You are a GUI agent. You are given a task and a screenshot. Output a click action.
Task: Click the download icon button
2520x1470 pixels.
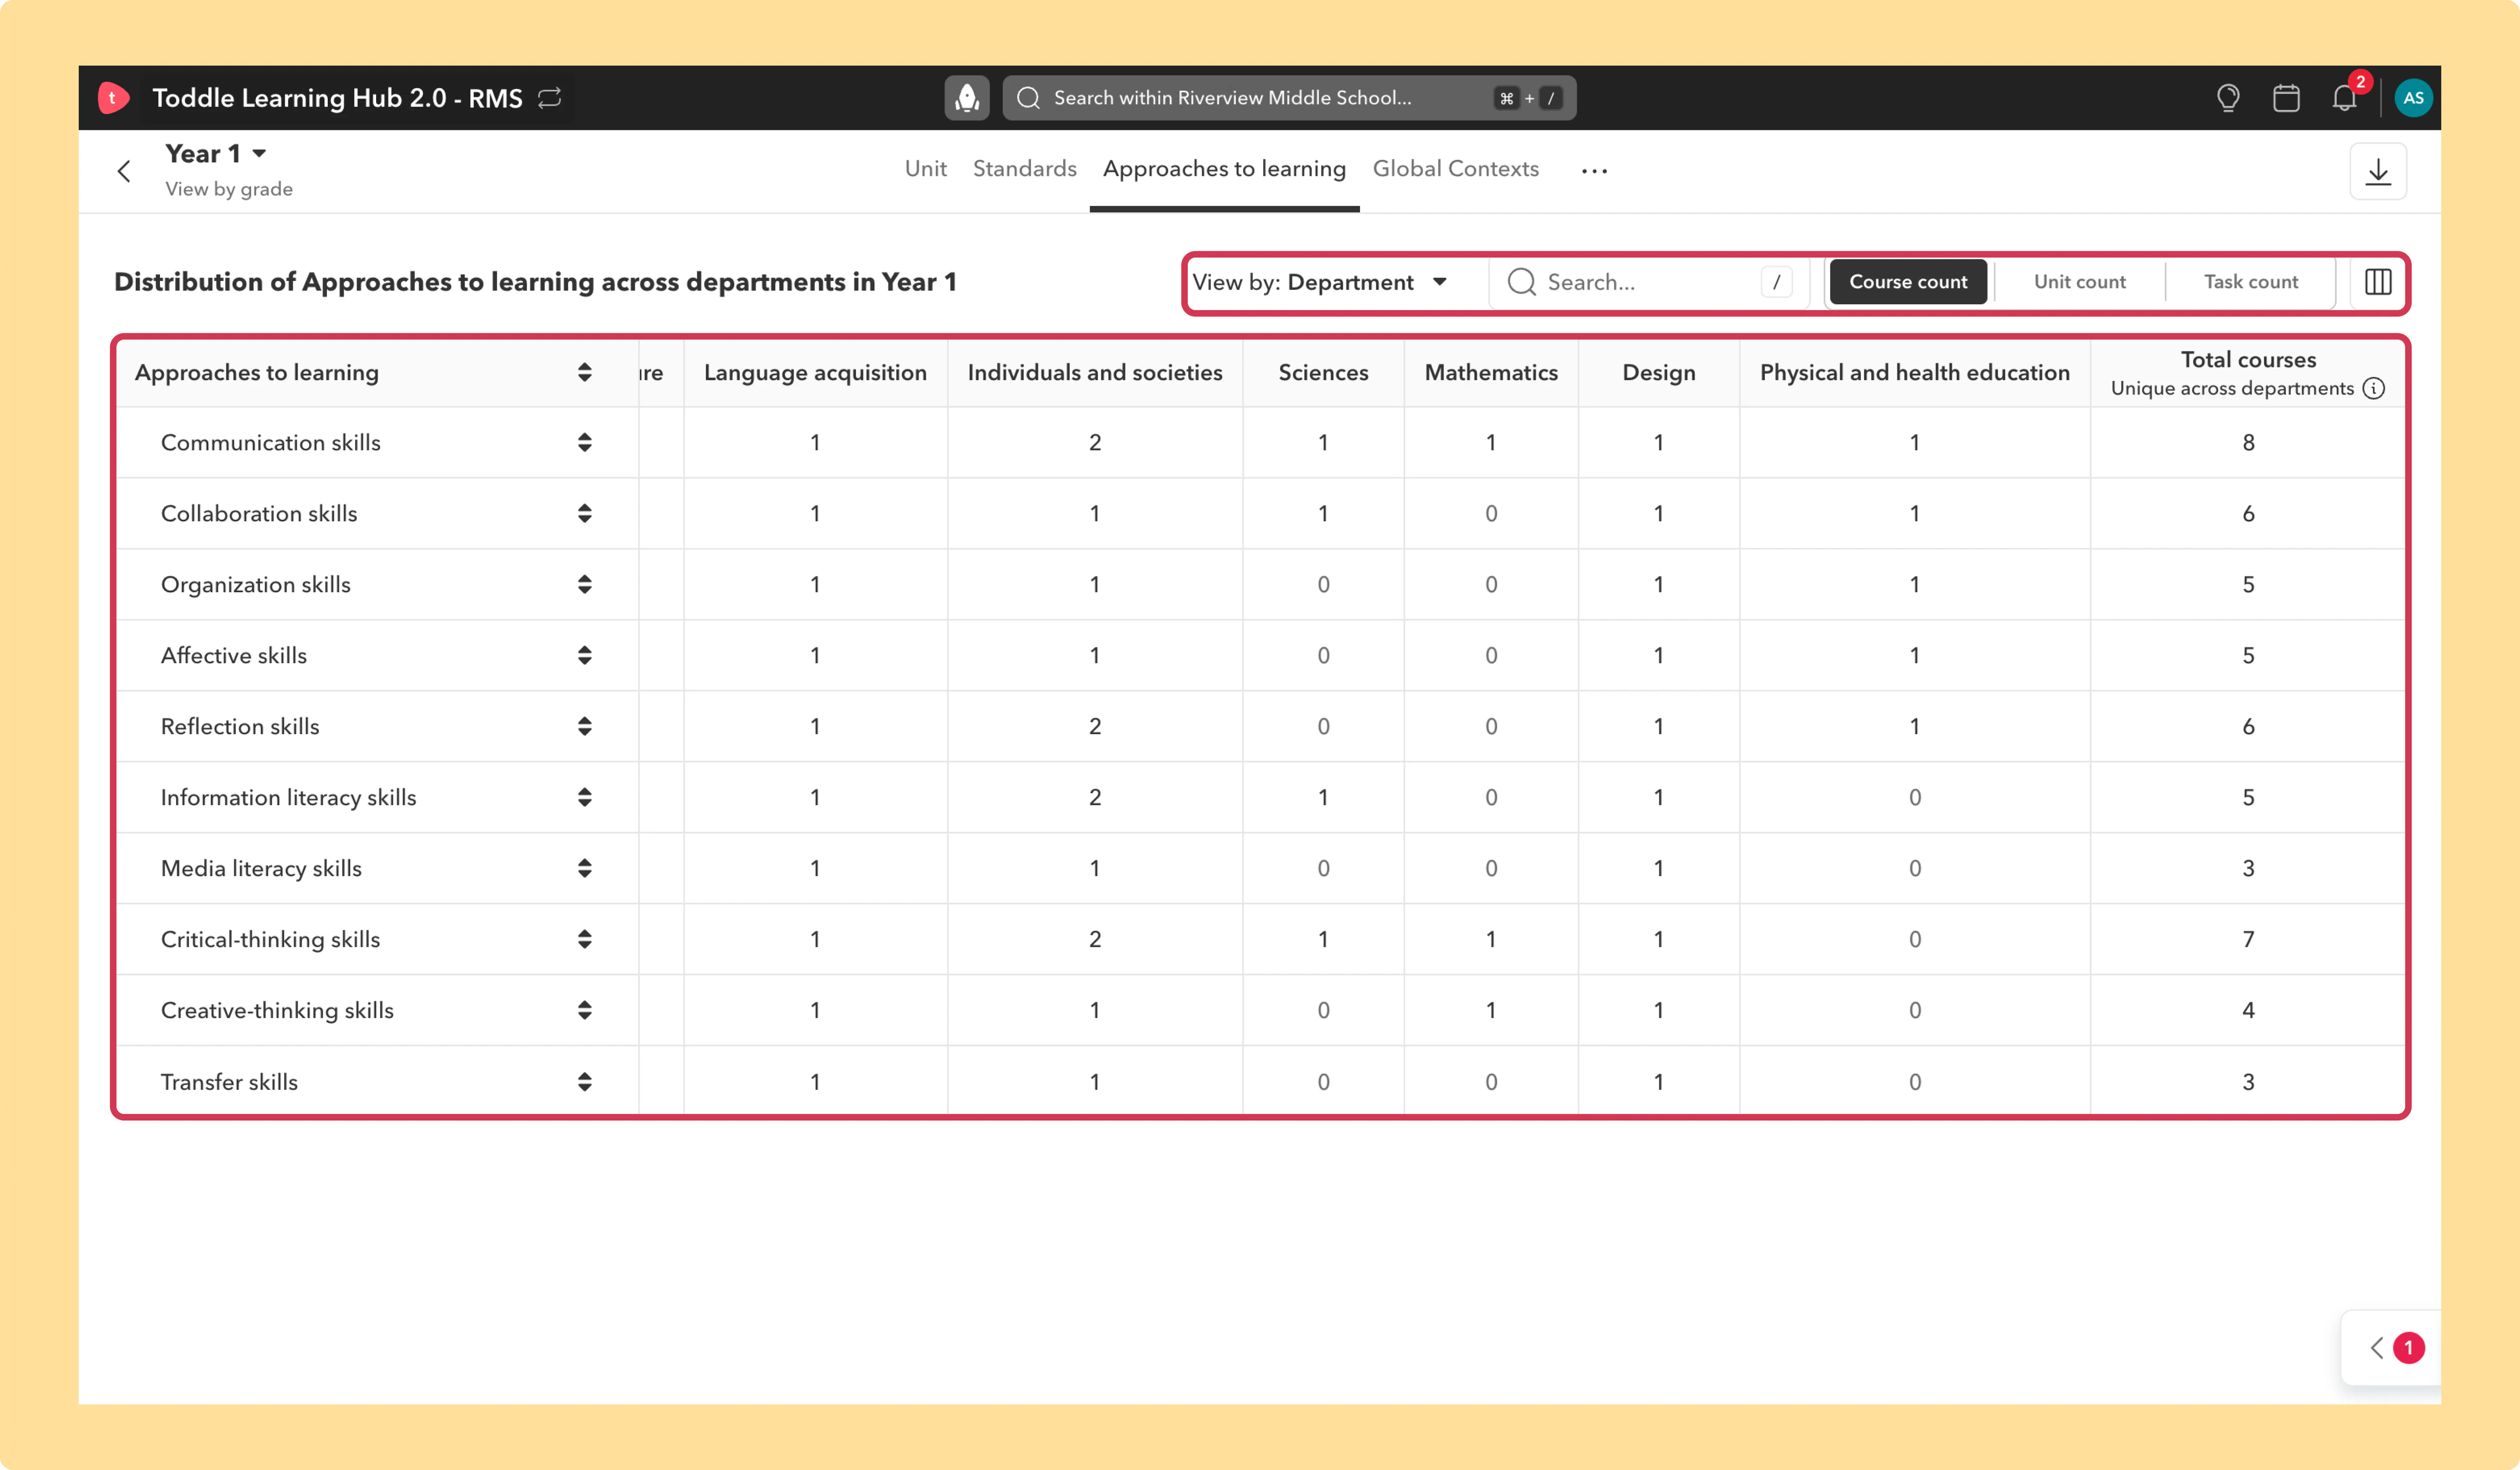click(x=2378, y=171)
